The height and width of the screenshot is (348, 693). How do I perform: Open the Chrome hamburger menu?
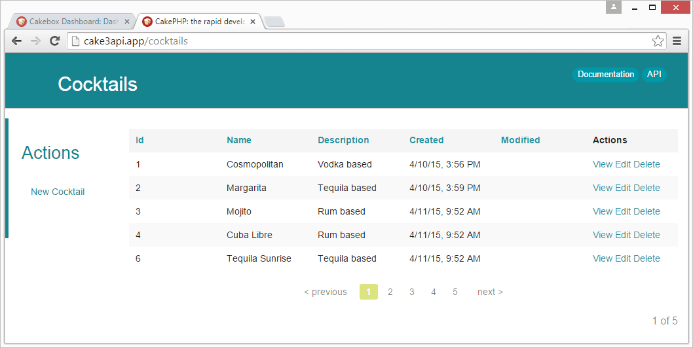coord(677,41)
